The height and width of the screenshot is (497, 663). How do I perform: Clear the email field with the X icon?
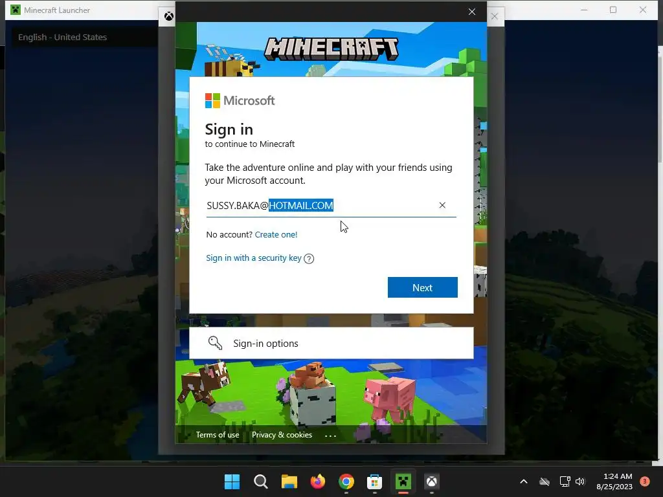tap(442, 205)
